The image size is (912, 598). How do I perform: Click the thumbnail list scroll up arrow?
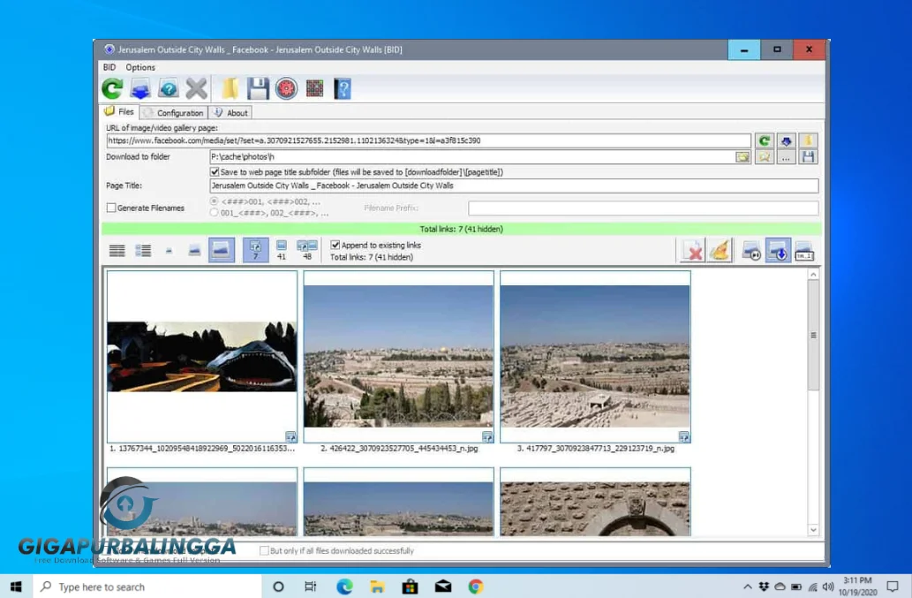813,275
